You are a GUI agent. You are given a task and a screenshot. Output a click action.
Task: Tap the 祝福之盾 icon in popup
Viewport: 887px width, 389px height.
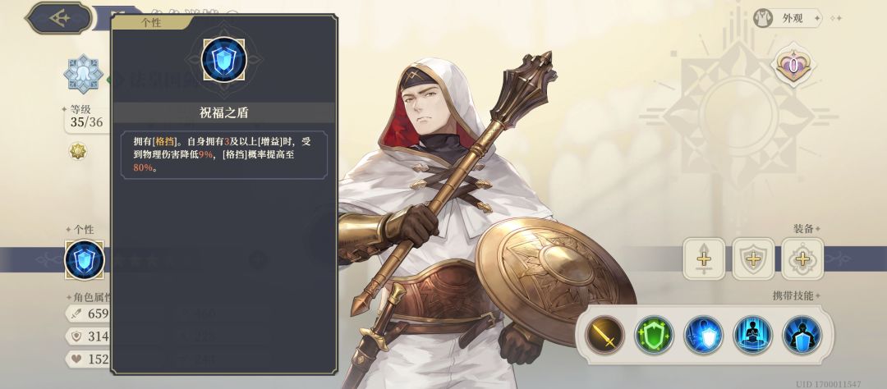click(224, 59)
